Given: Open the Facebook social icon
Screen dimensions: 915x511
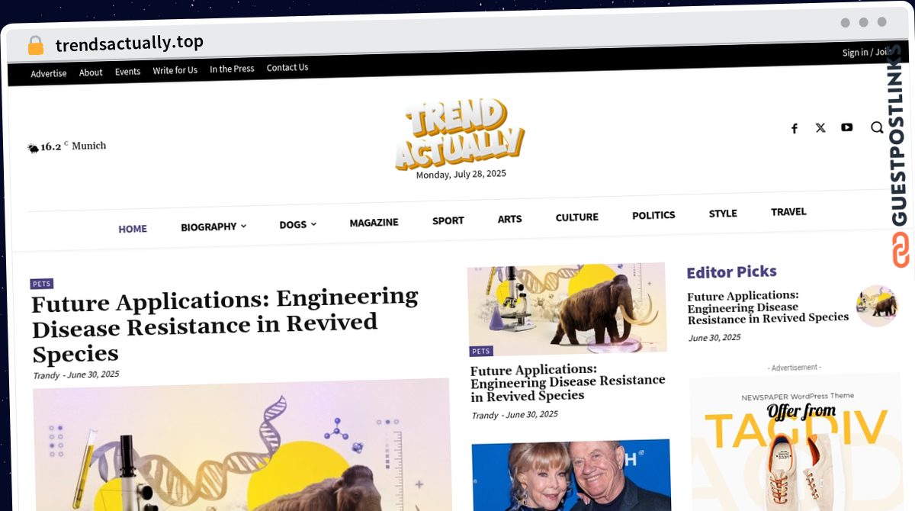Looking at the screenshot, I should pyautogui.click(x=794, y=128).
